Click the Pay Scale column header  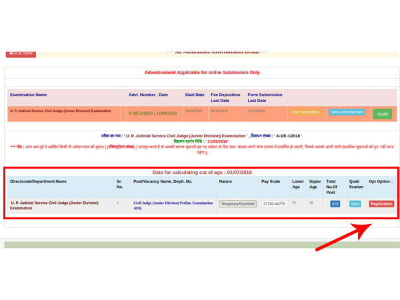pyautogui.click(x=271, y=181)
